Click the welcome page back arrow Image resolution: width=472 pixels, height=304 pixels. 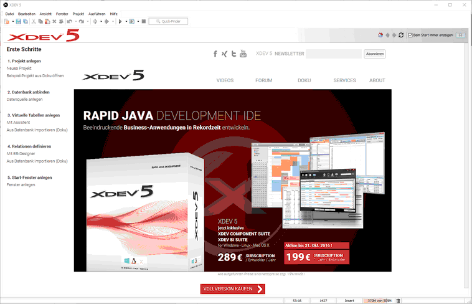tap(387, 36)
